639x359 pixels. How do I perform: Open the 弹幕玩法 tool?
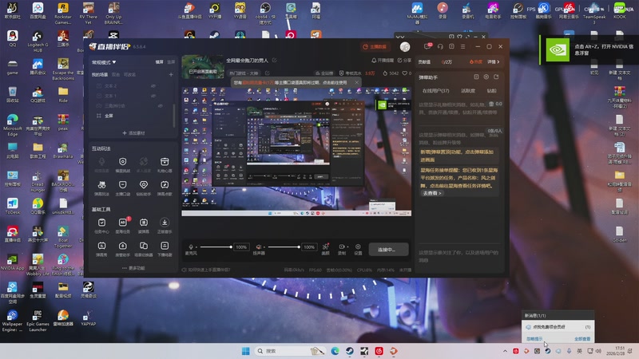tap(101, 188)
